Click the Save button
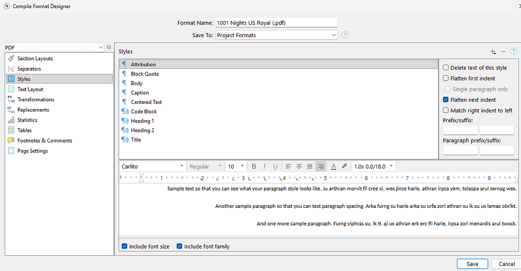Viewport: 521px width, 271px height. tap(472, 264)
